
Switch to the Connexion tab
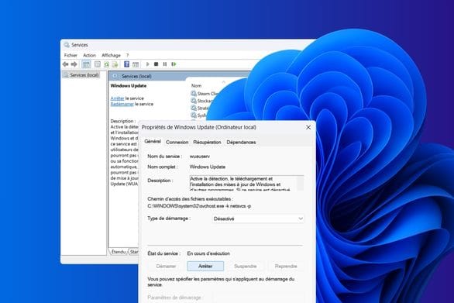click(177, 143)
